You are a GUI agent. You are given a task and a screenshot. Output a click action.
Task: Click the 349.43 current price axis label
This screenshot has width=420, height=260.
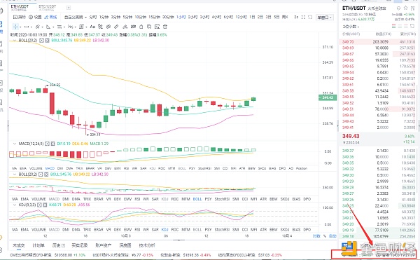(x=328, y=97)
